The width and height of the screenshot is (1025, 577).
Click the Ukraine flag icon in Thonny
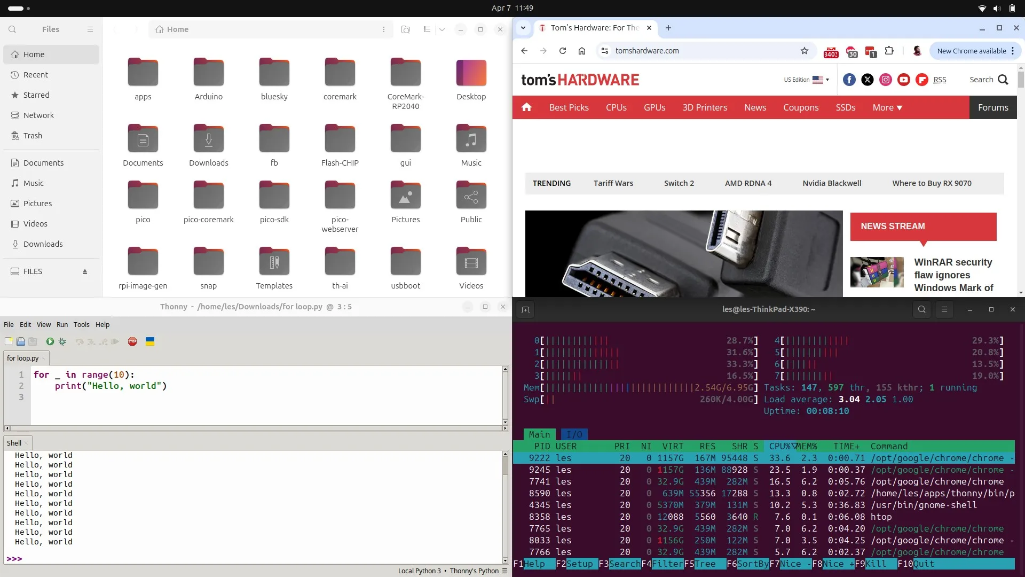[x=150, y=341]
